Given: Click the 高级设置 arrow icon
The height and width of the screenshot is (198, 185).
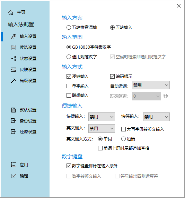Looking at the screenshot, I should (x=14, y=81).
